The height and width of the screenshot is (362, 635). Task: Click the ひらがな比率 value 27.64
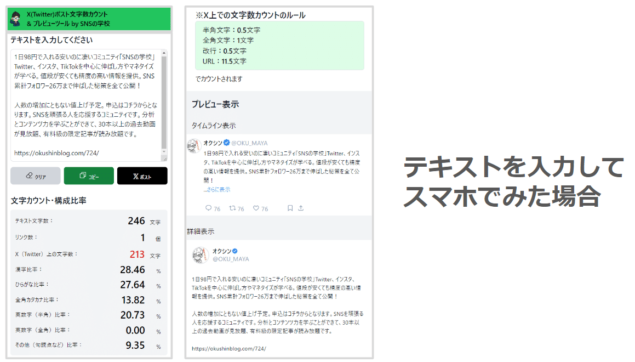tap(133, 285)
